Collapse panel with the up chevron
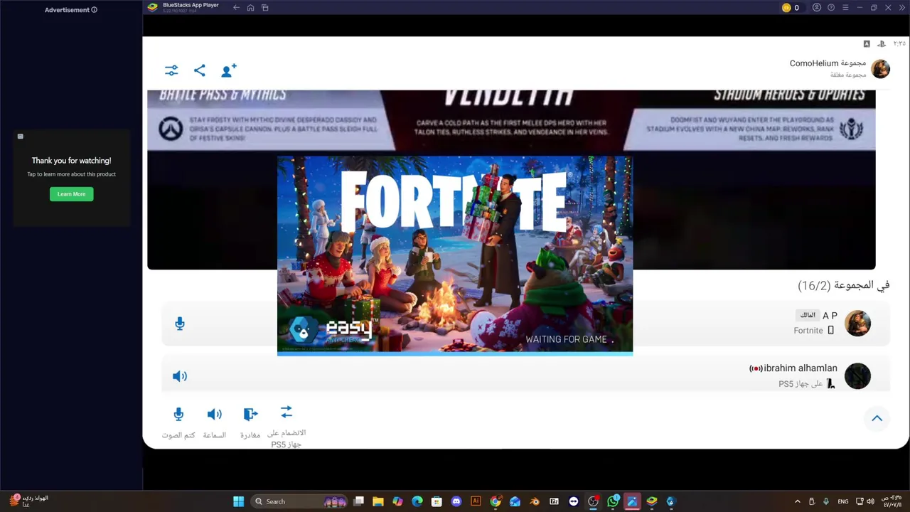Image resolution: width=910 pixels, height=512 pixels. [877, 418]
